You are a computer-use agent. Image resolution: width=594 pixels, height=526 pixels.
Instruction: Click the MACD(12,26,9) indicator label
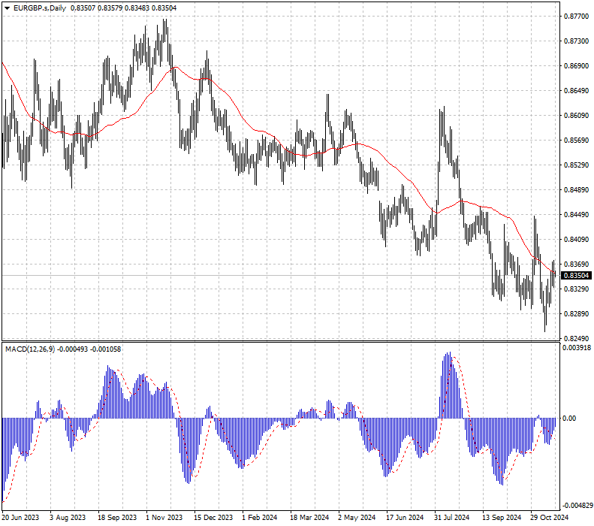(x=29, y=349)
